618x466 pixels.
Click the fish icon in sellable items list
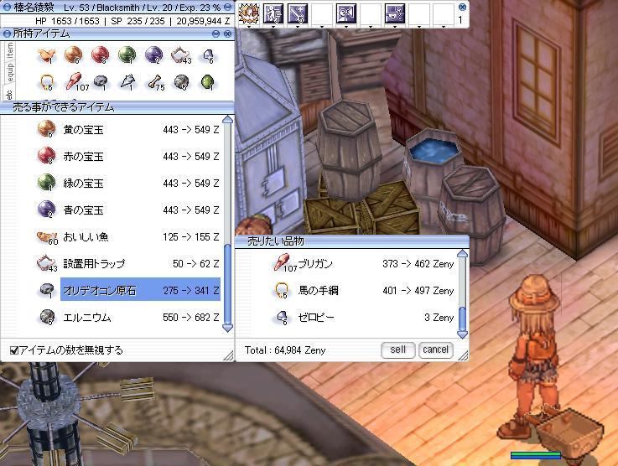point(47,236)
